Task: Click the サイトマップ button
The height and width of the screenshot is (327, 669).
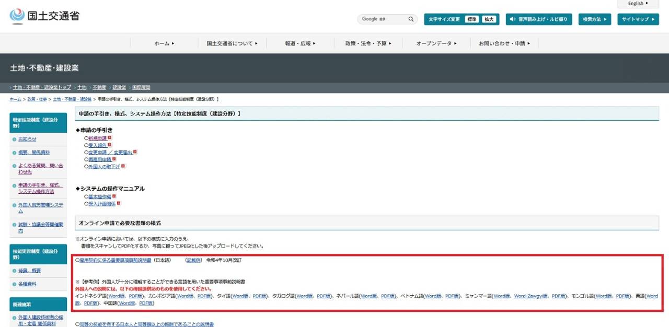Action: (x=638, y=19)
